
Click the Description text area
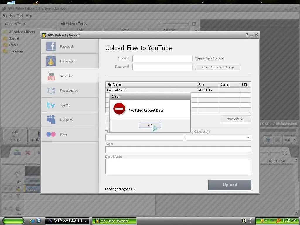click(178, 166)
